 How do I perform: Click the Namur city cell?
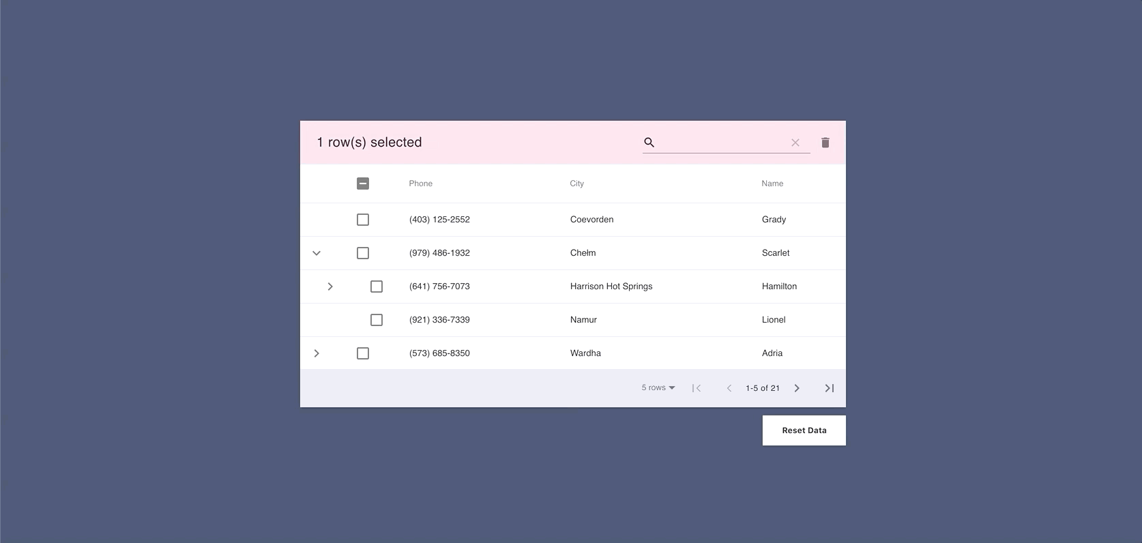tap(584, 320)
